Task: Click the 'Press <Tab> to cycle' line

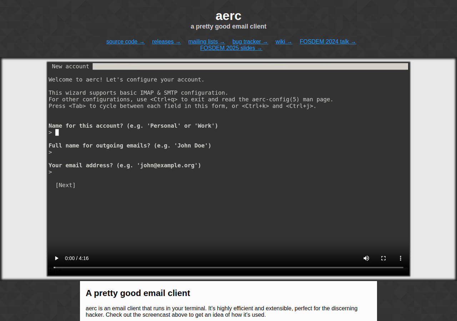Action: coord(182,106)
